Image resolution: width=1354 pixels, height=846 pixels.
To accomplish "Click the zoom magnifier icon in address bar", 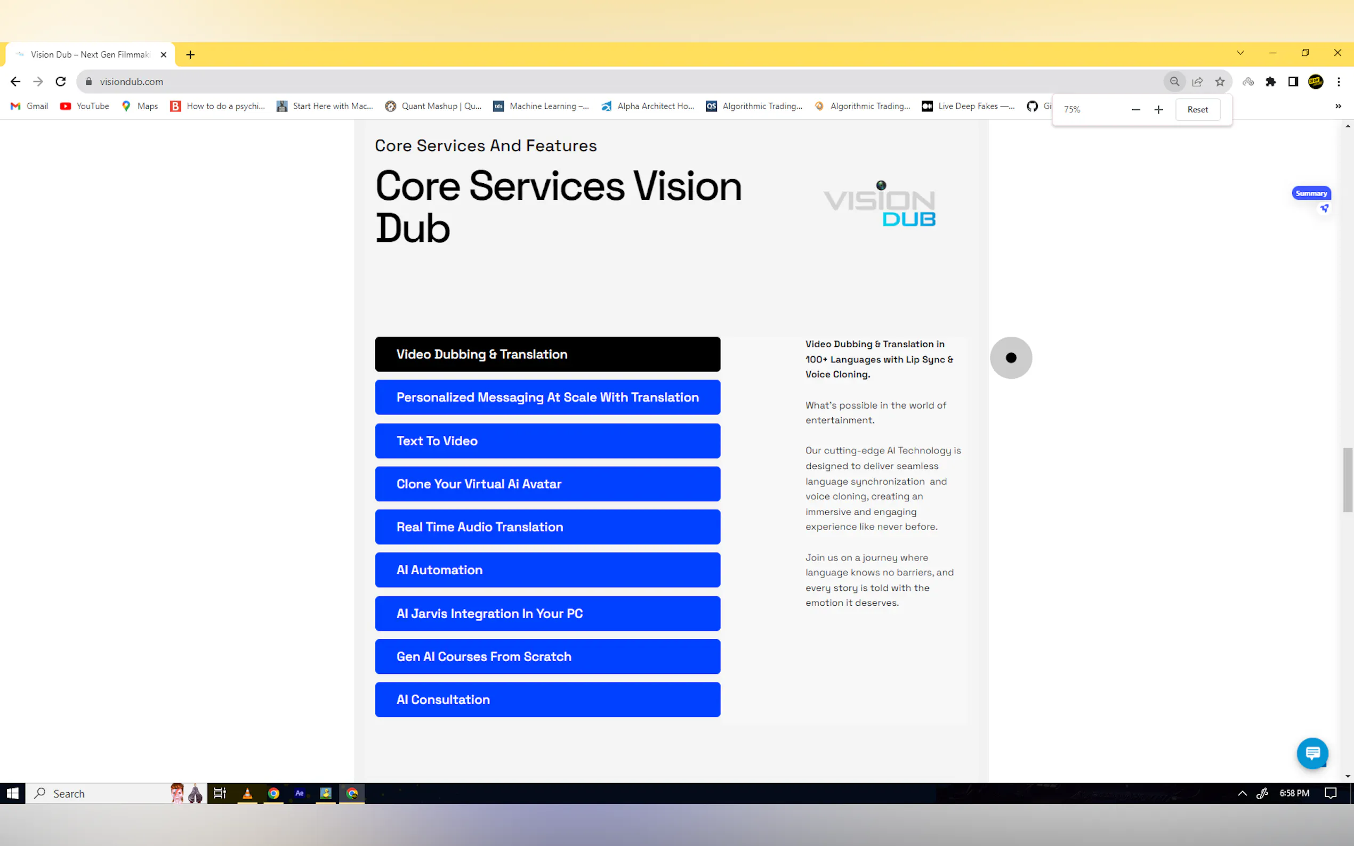I will [1174, 82].
